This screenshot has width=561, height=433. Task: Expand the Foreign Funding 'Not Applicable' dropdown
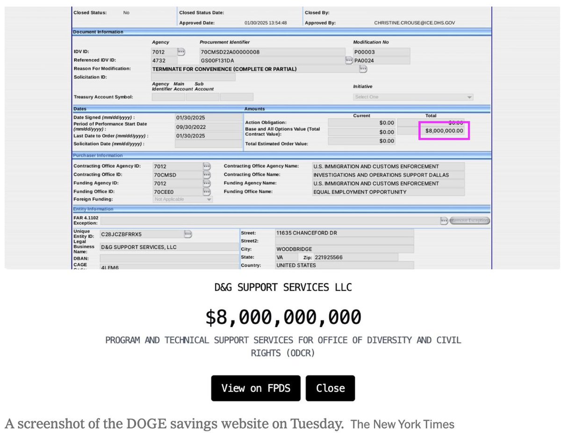tap(183, 199)
